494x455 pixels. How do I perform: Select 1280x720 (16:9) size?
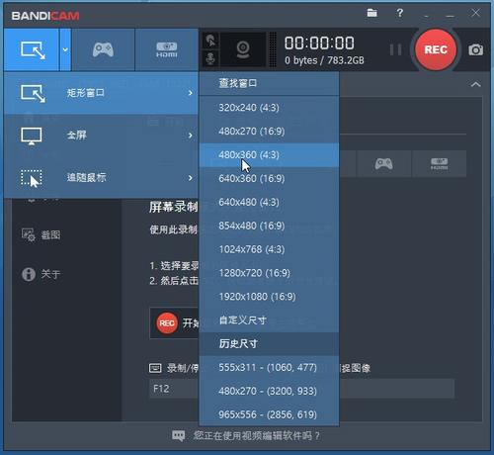tap(269, 273)
